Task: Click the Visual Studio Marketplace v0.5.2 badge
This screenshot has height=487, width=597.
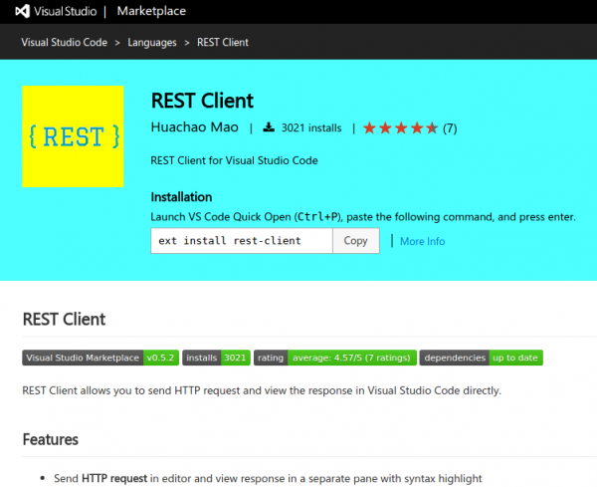Action: coord(100,358)
